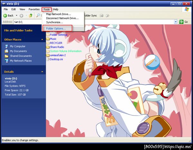Select the Music folder

pos(51,39)
